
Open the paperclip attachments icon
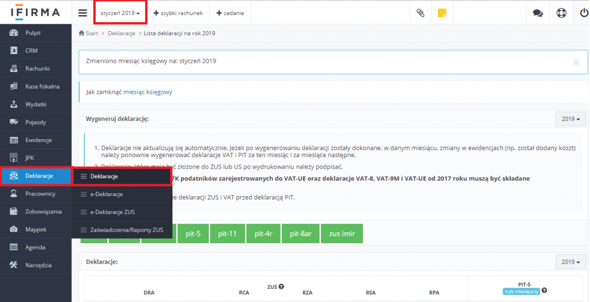420,13
